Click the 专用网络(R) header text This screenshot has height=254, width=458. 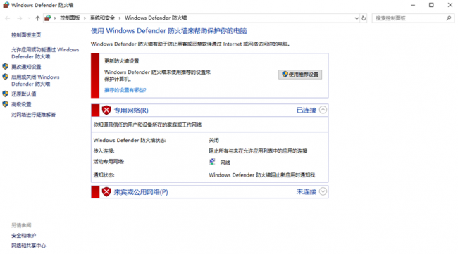(x=131, y=110)
